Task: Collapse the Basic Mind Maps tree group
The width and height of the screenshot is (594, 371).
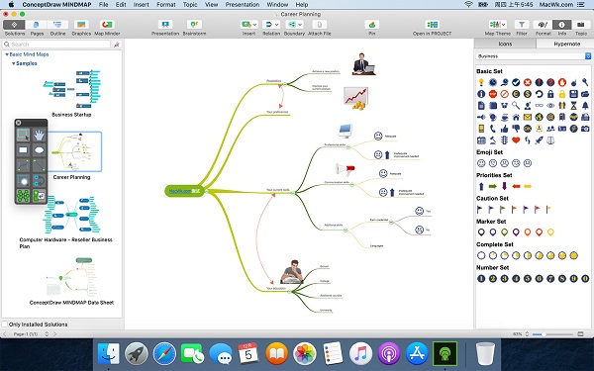Action: pyautogui.click(x=7, y=54)
